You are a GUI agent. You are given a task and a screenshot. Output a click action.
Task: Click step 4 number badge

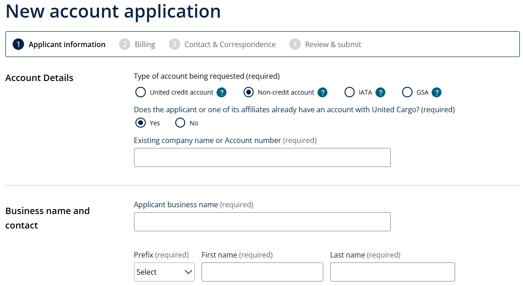295,44
